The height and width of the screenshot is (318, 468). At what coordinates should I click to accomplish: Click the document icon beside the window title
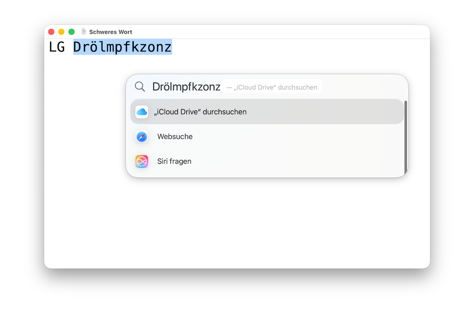click(84, 32)
